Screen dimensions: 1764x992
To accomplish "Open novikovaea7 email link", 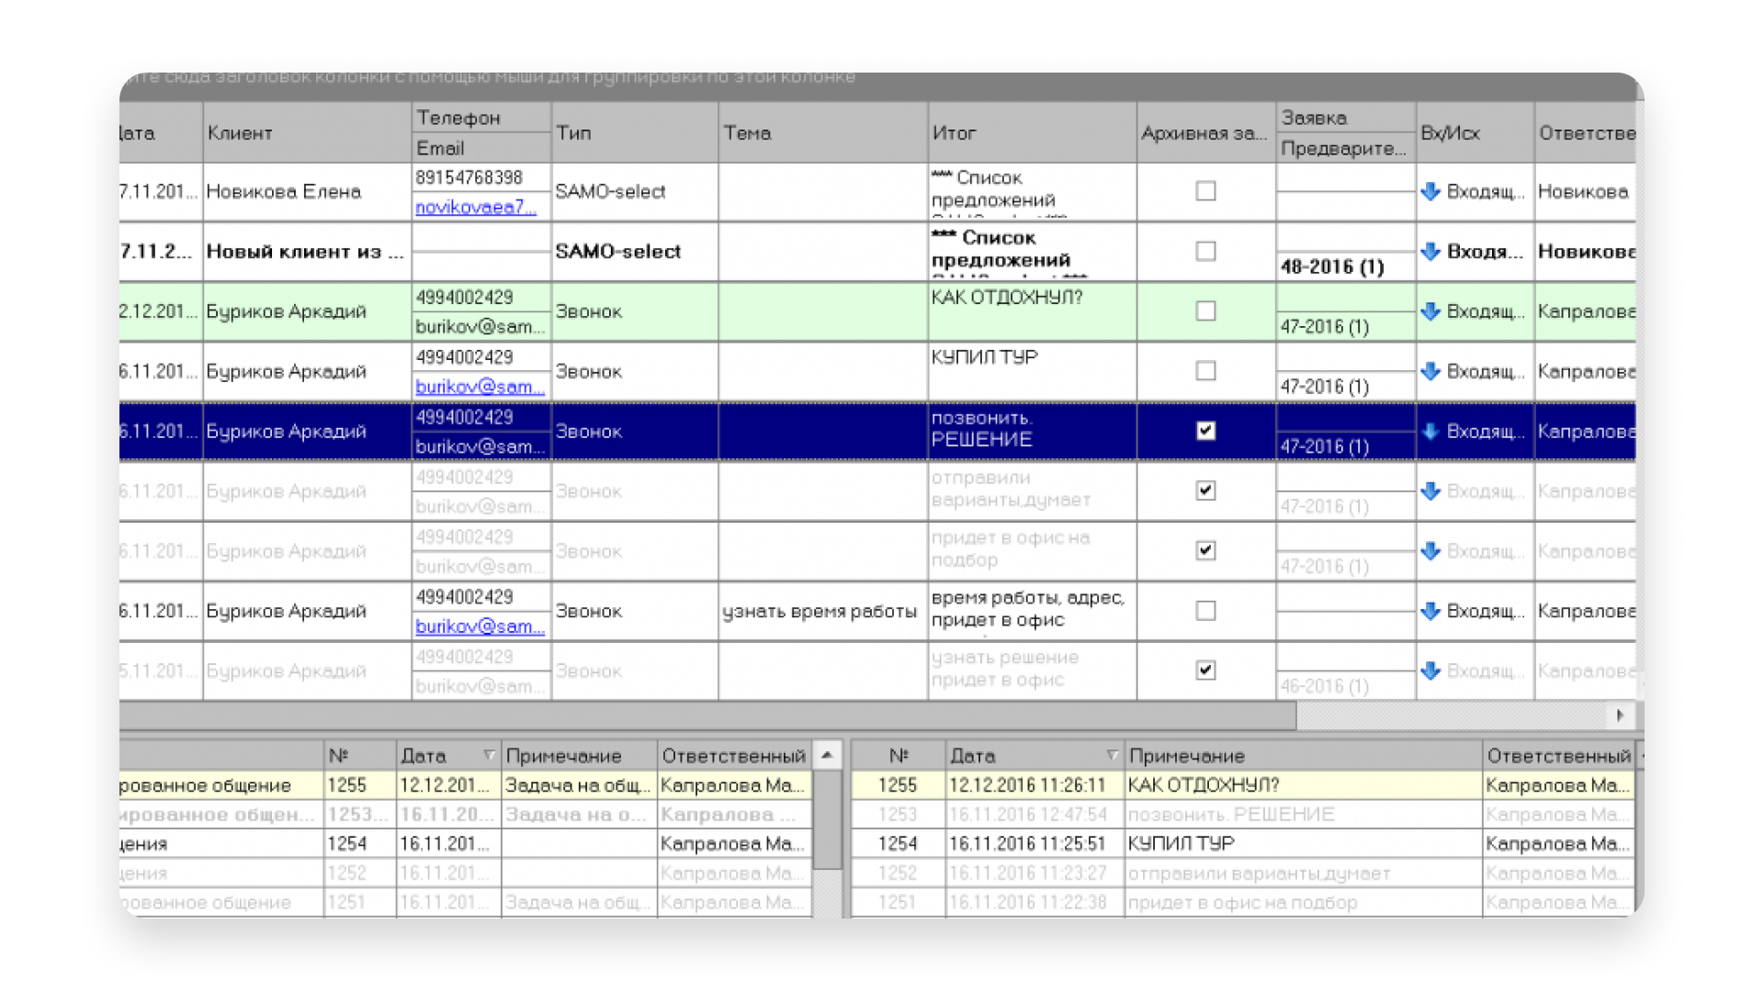I will point(475,208).
